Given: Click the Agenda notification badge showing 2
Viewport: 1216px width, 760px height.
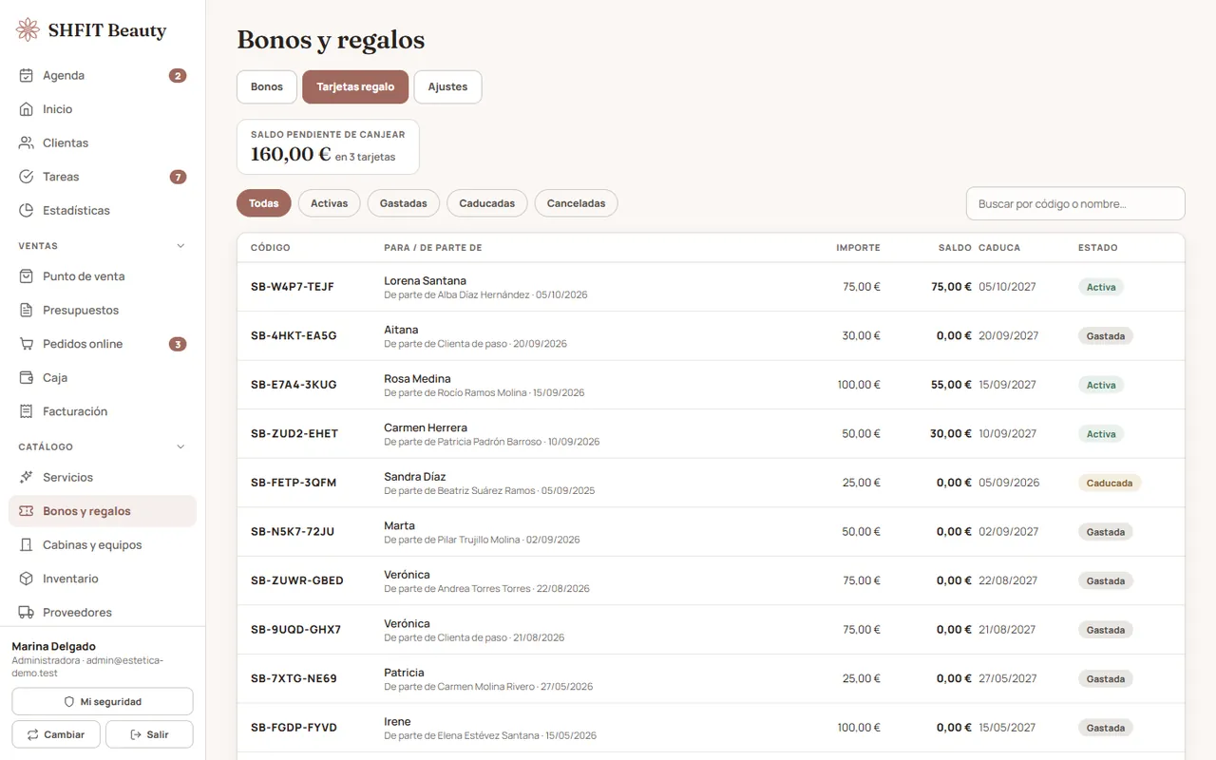Looking at the screenshot, I should click(x=178, y=76).
